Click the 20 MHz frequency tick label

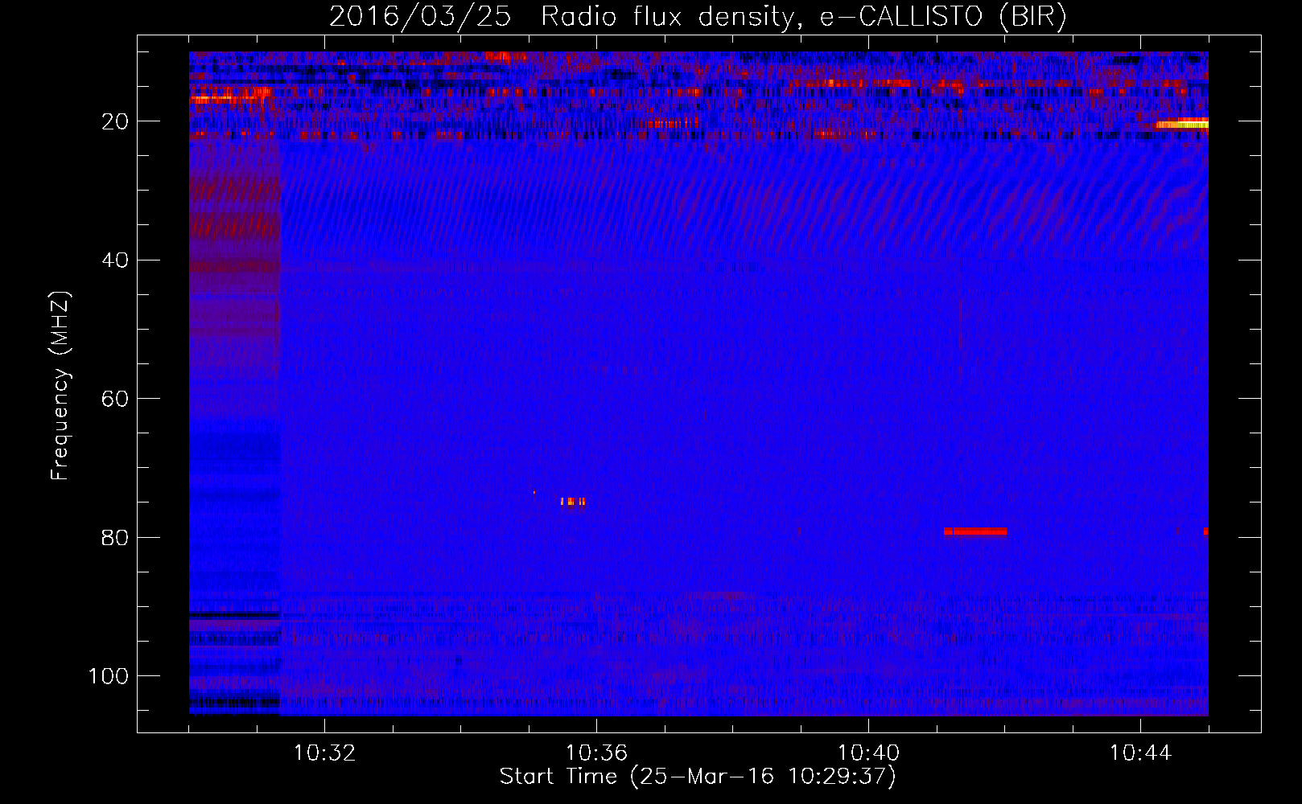(x=116, y=121)
